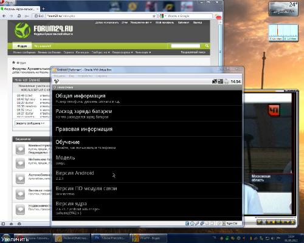Screen dimensions: 304x243
Task: Focus the forum site search box
Action: point(185,46)
